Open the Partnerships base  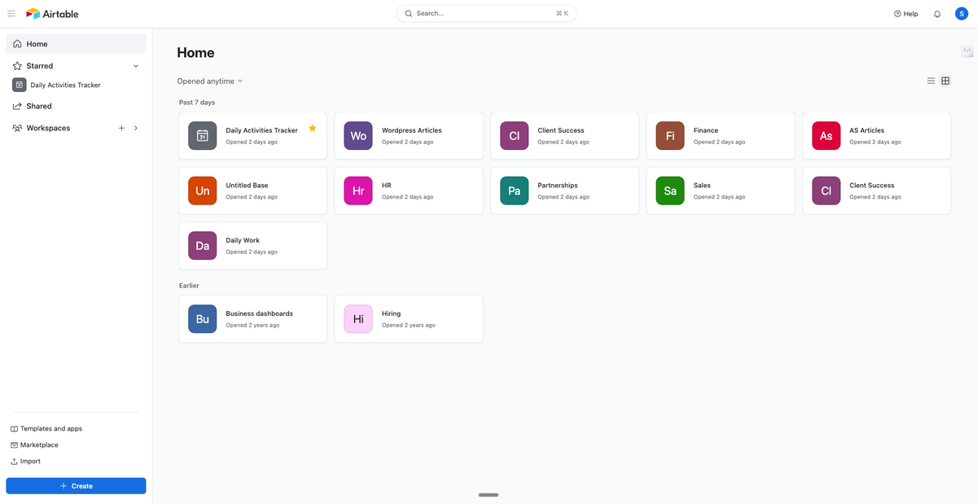(564, 191)
